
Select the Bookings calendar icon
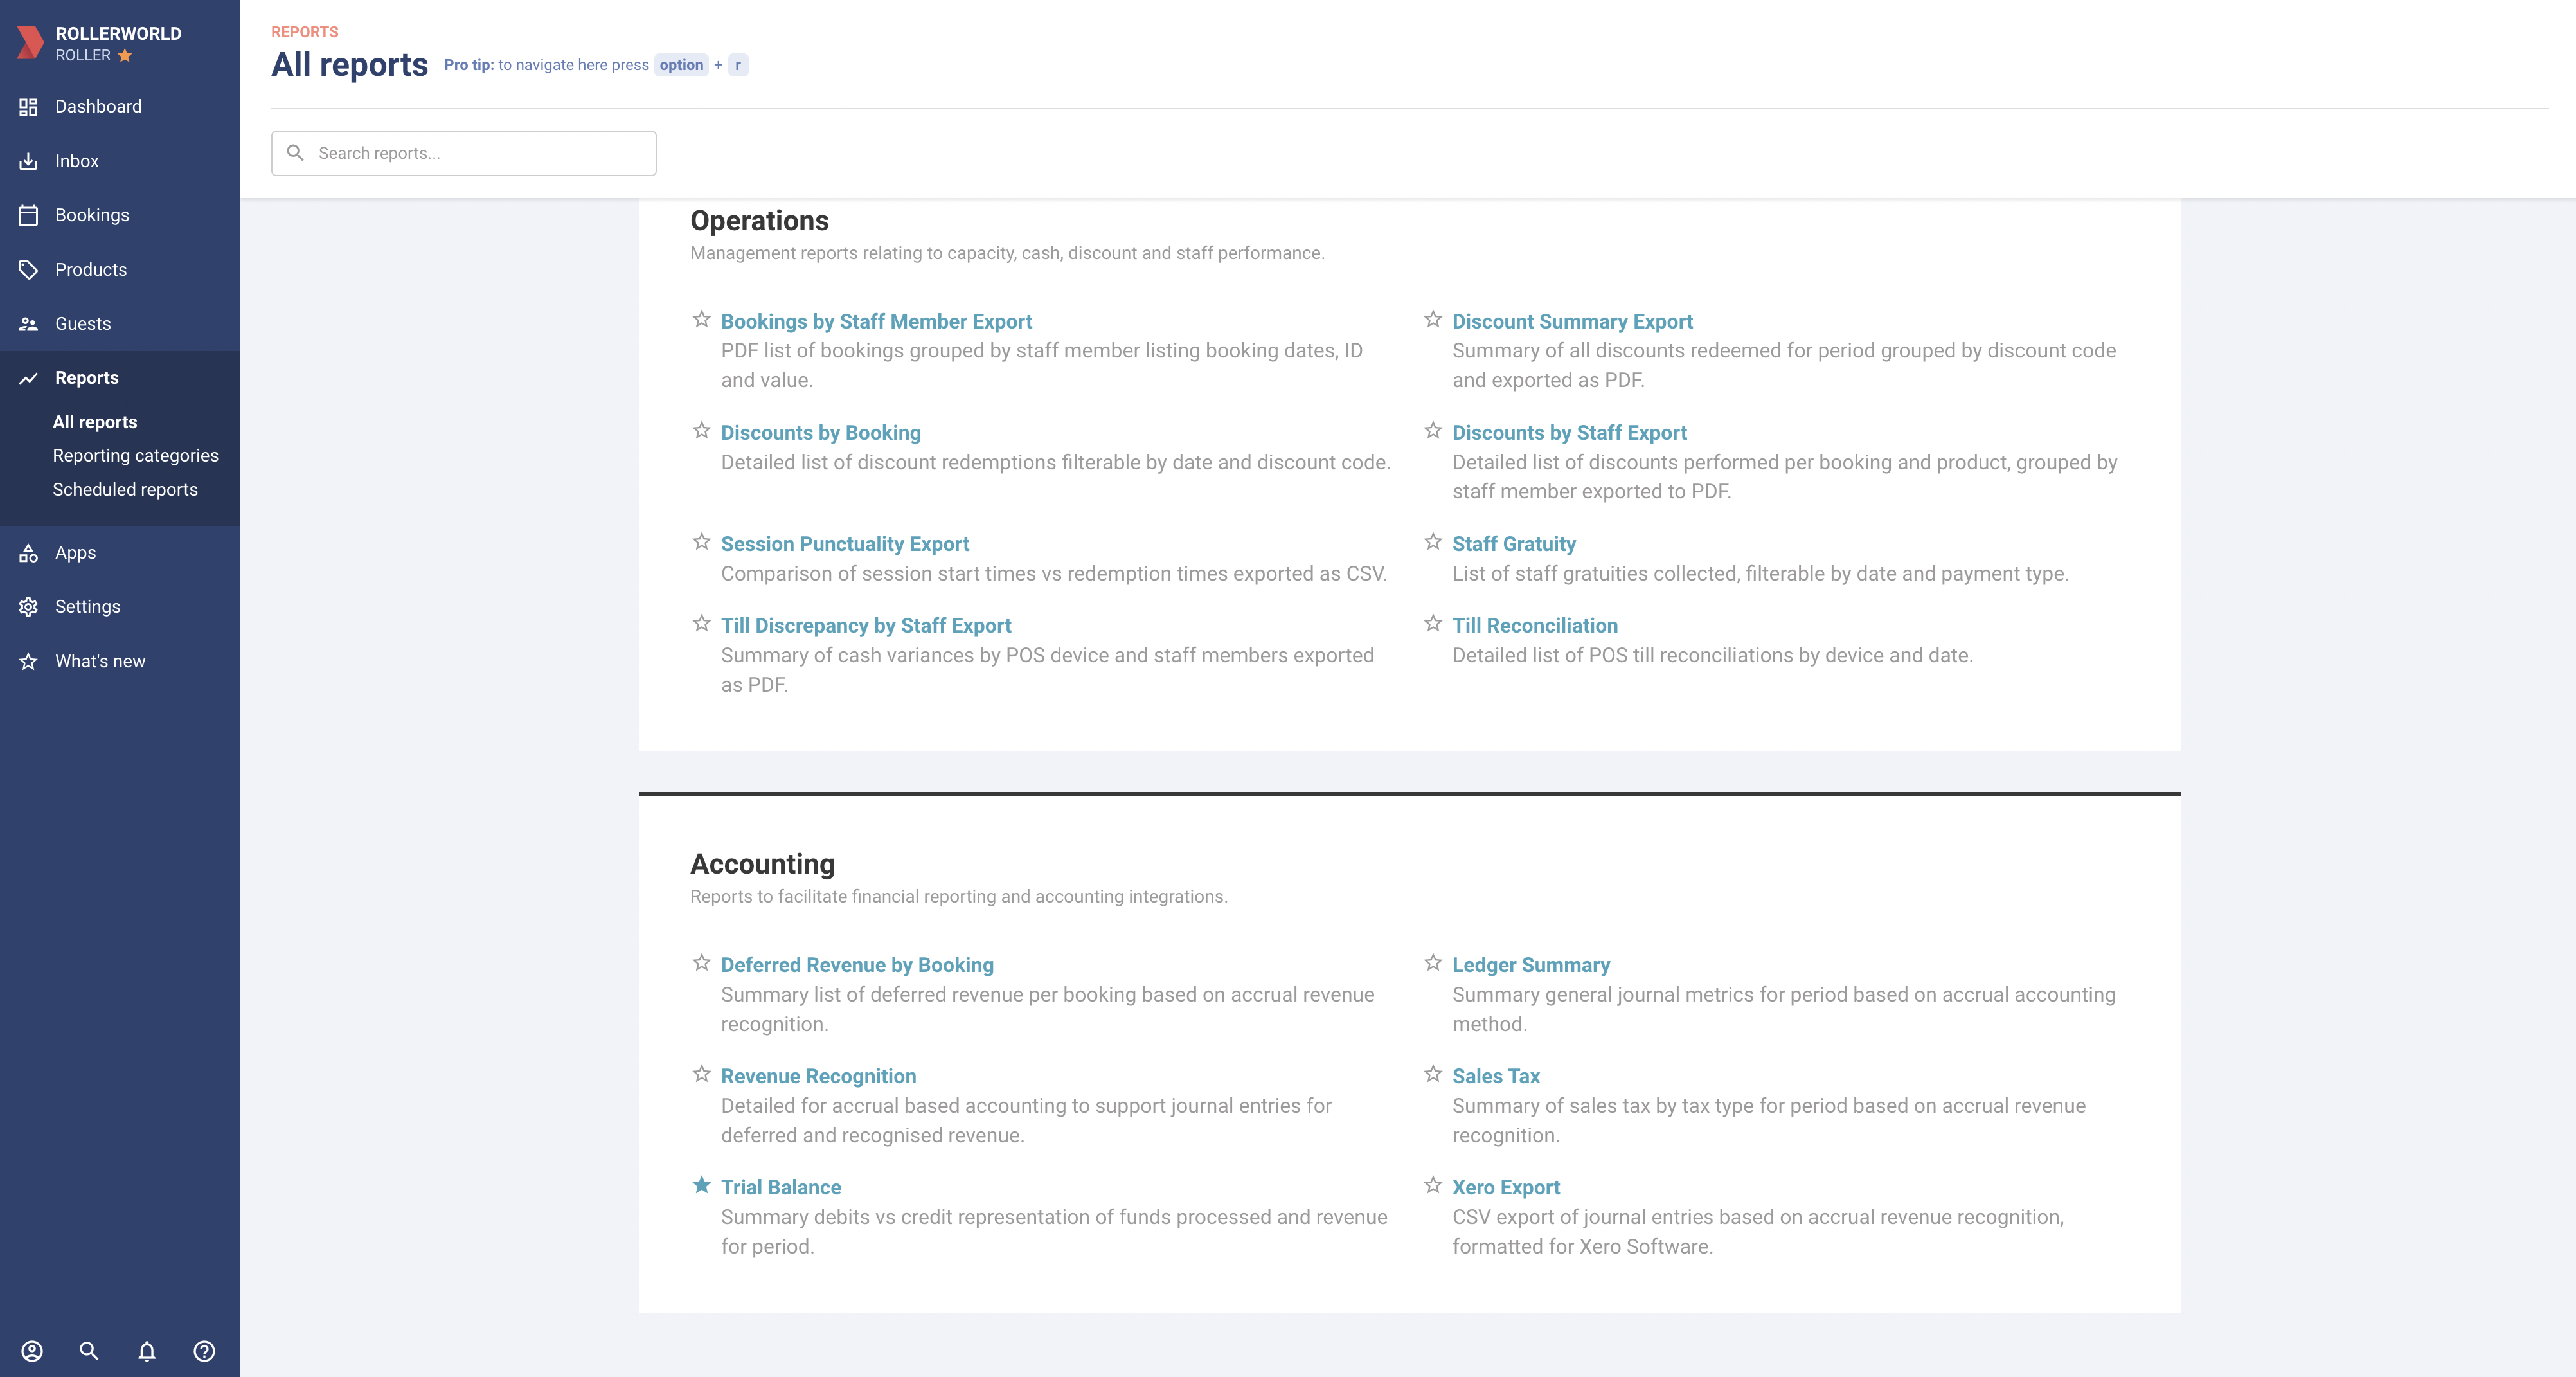pos(28,214)
